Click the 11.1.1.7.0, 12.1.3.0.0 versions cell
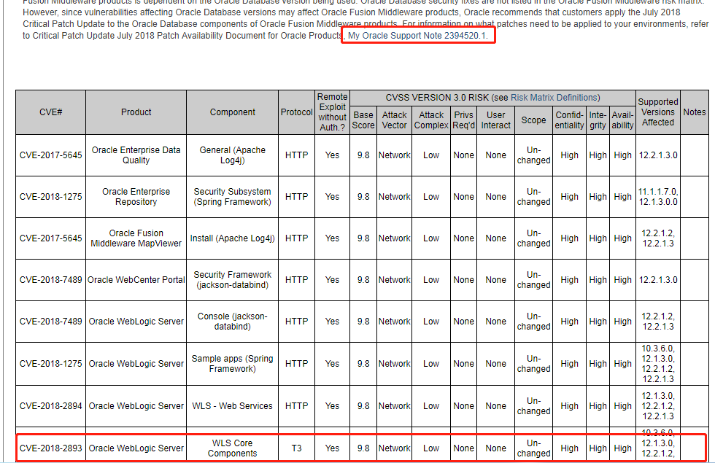Viewport: 715px width, 463px height. point(658,197)
